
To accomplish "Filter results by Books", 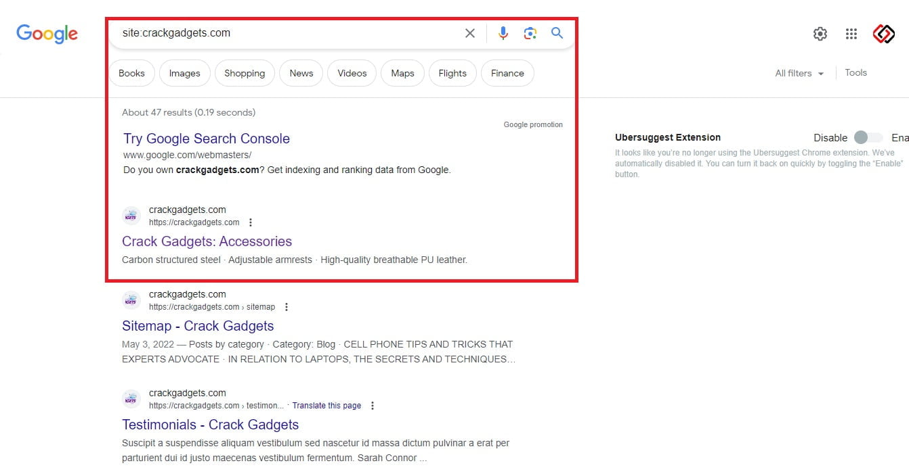I will pyautogui.click(x=131, y=73).
